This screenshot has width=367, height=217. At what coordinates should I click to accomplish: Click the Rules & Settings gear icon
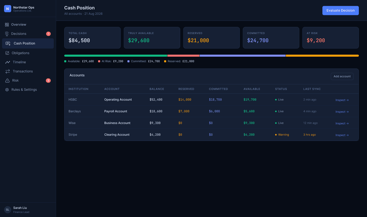7,90
